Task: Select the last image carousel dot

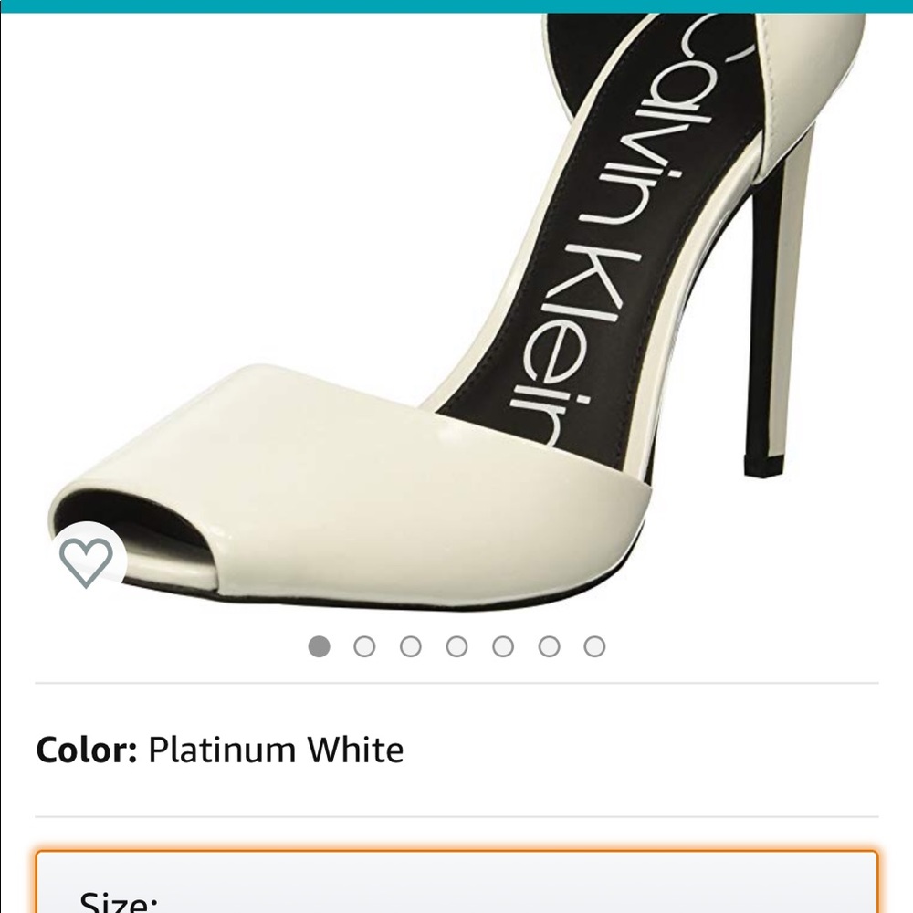Action: 591,645
